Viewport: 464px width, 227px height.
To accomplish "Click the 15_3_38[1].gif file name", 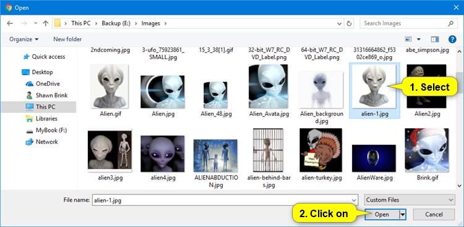I will pos(216,50).
